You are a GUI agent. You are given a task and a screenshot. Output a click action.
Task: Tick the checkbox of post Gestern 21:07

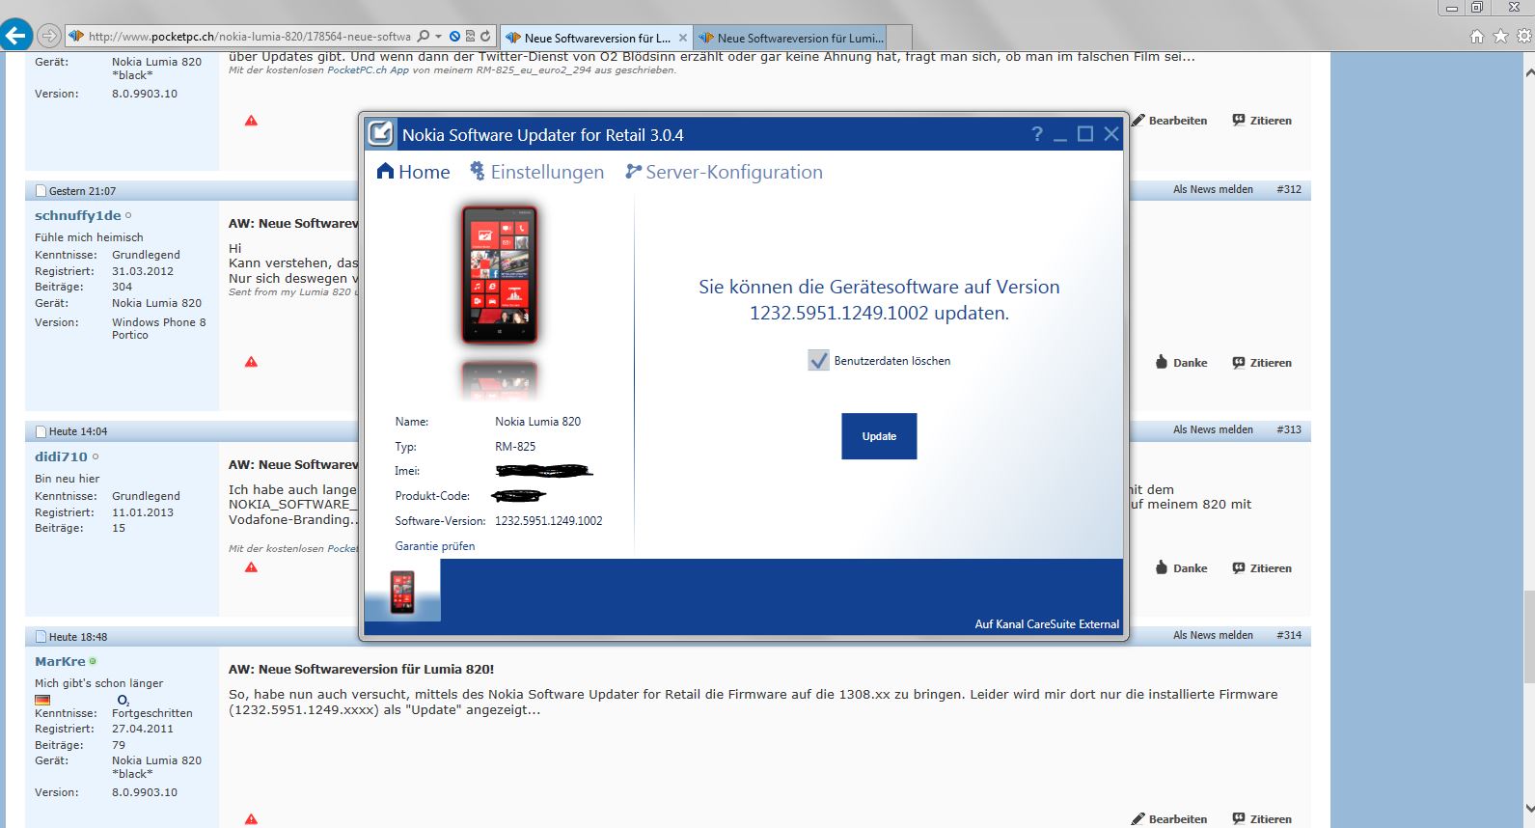tap(41, 191)
